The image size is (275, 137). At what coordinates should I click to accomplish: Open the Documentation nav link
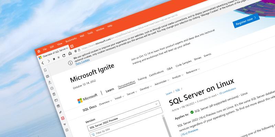pyautogui.click(x=126, y=84)
